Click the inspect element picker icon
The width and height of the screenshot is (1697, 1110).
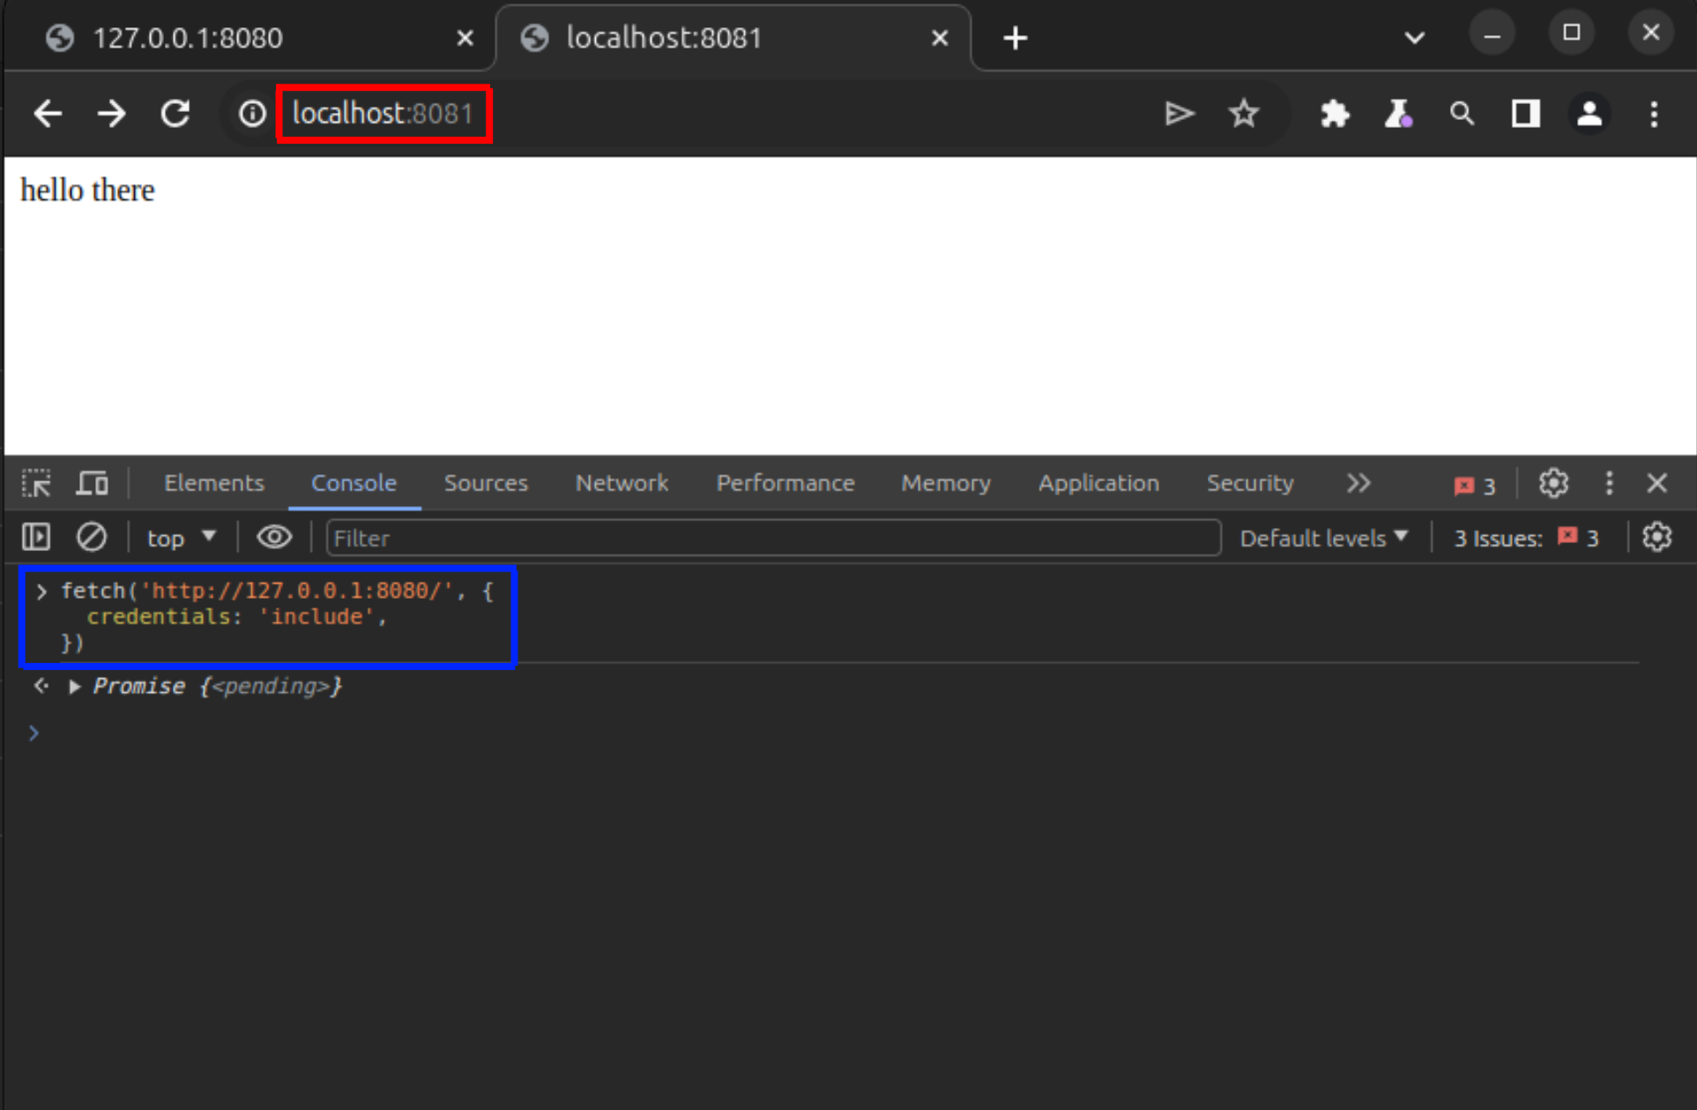coord(36,483)
